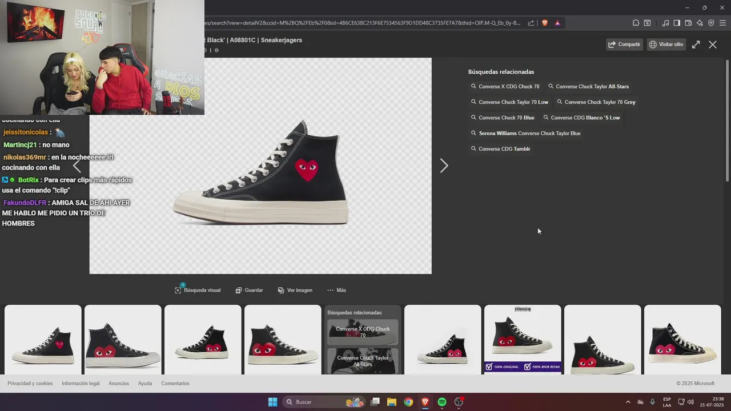The width and height of the screenshot is (731, 411).
Task: Open Leo AI sparkle icon
Action: (x=700, y=23)
